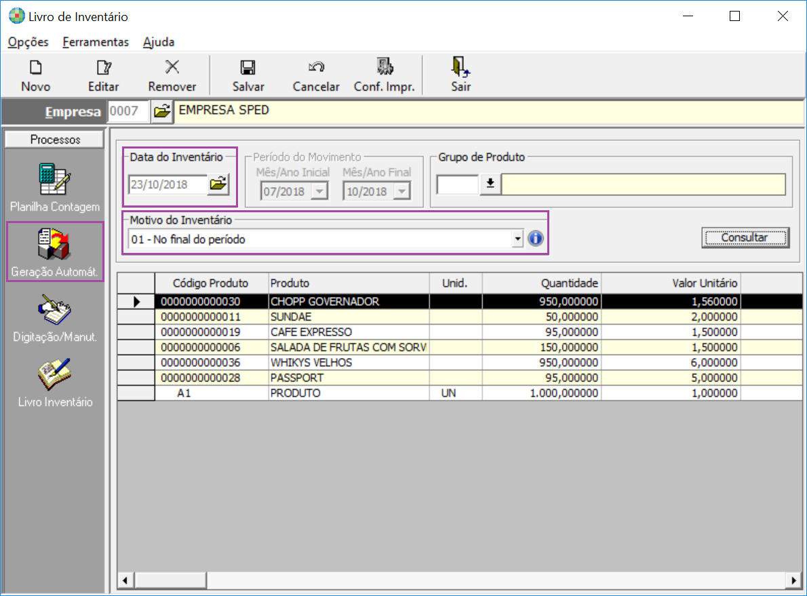807x596 pixels.
Task: Click the Motivo do Inventário info icon
Action: click(536, 239)
